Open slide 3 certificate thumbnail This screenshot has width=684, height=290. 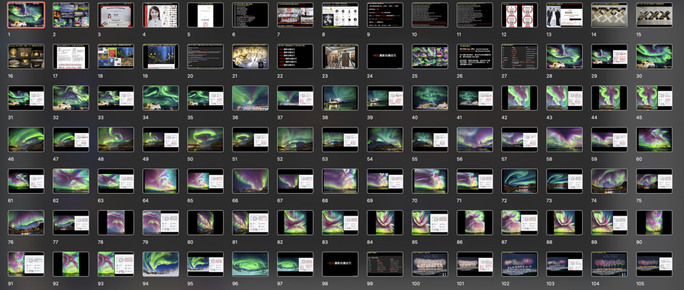(x=116, y=15)
